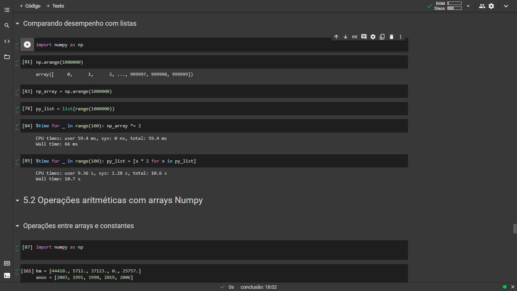Open notebook settings gear in header
The image size is (517, 291).
click(x=491, y=6)
